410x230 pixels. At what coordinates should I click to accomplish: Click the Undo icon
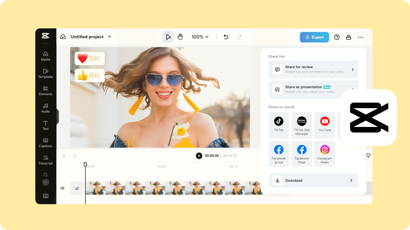226,37
